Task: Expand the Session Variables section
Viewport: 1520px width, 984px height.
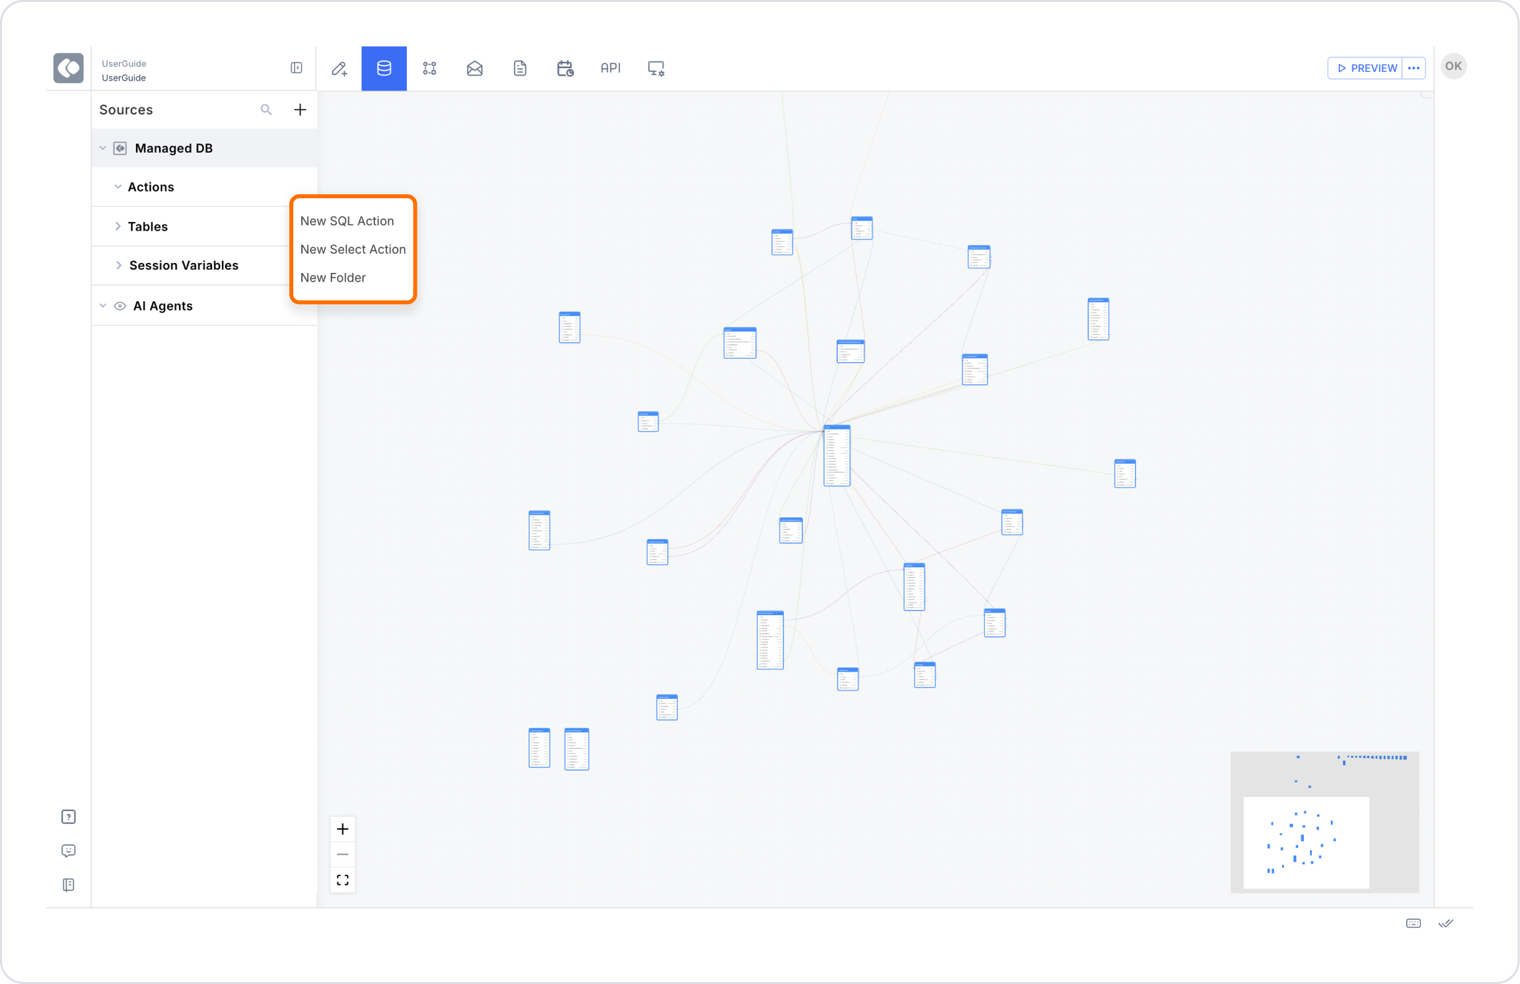Action: click(x=118, y=266)
